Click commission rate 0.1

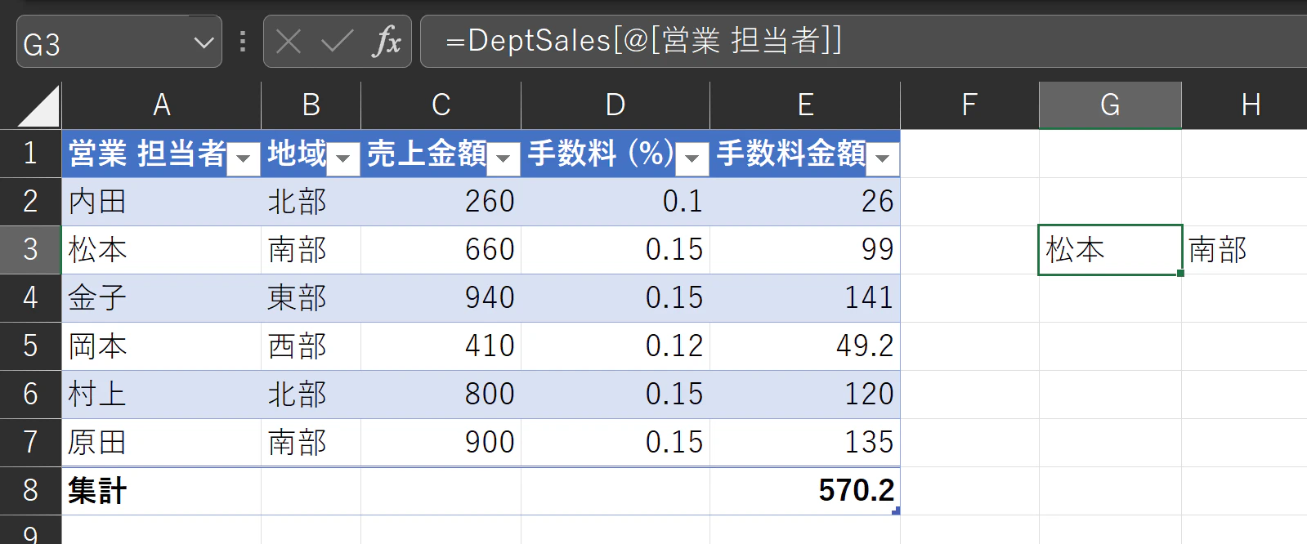pos(615,202)
